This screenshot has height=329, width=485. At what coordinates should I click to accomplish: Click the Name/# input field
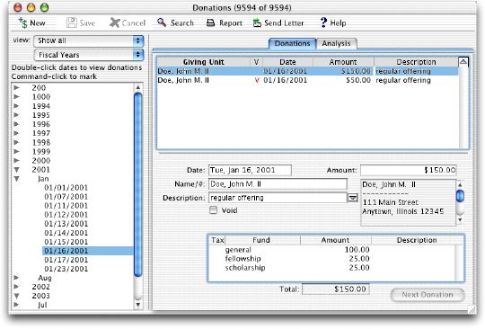[278, 184]
